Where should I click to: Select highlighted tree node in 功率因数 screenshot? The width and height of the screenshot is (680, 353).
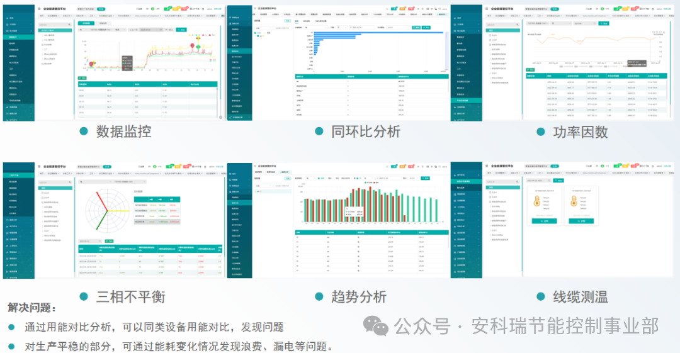click(503, 30)
